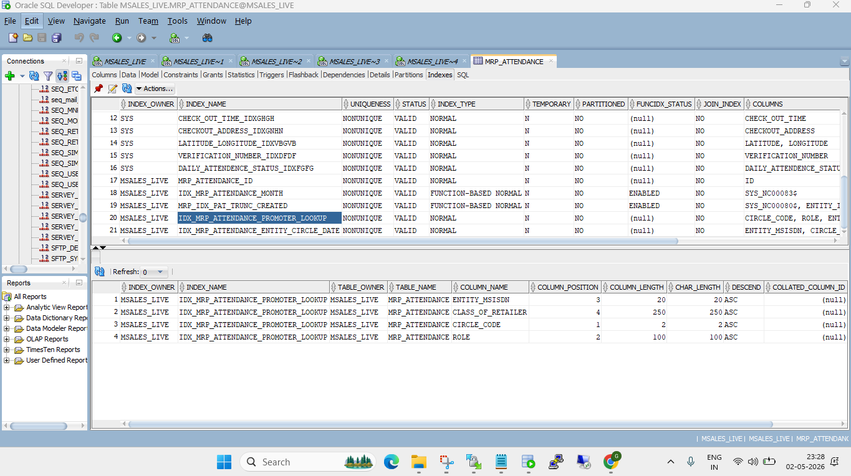Open SQL Worksheet from main toolbar
Viewport: 851px width, 476px height.
tap(175, 38)
